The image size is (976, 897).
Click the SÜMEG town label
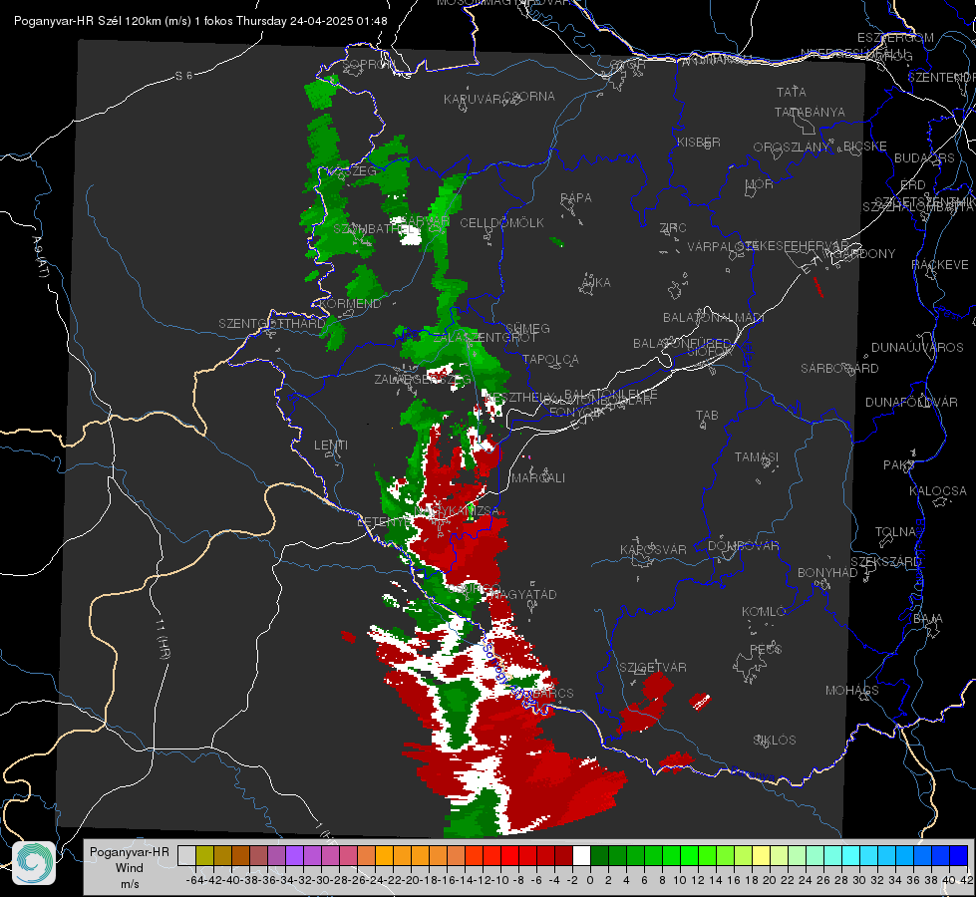527,328
